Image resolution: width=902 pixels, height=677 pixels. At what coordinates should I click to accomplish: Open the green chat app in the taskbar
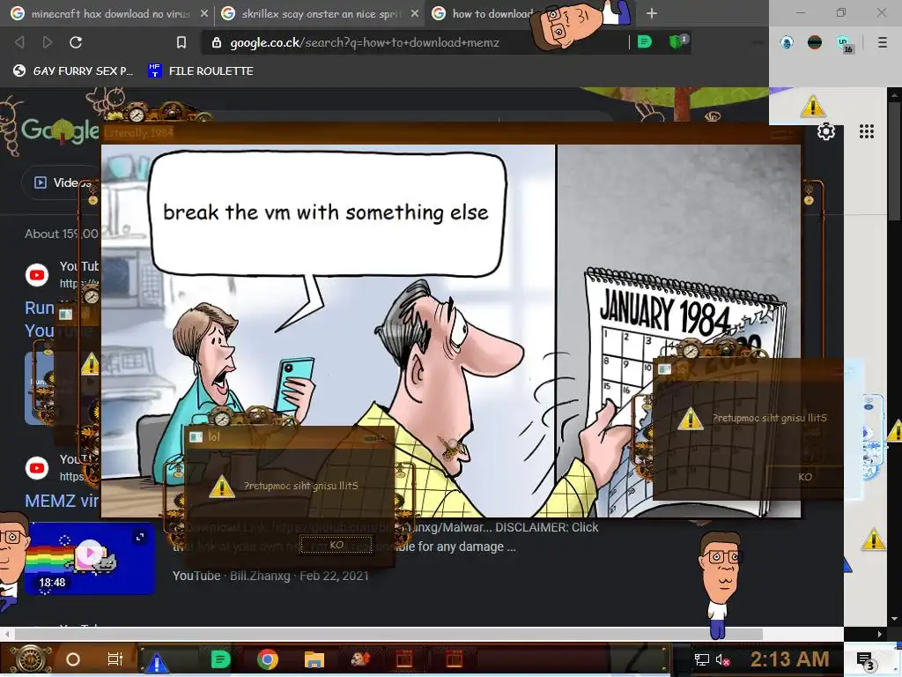[220, 659]
